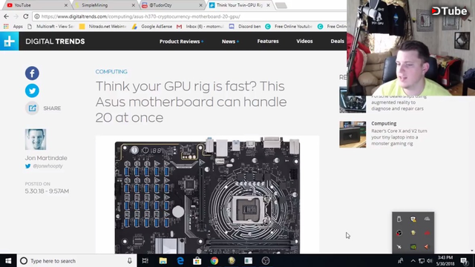Reload the page with refresh icon
This screenshot has height=267, width=475.
point(26,16)
